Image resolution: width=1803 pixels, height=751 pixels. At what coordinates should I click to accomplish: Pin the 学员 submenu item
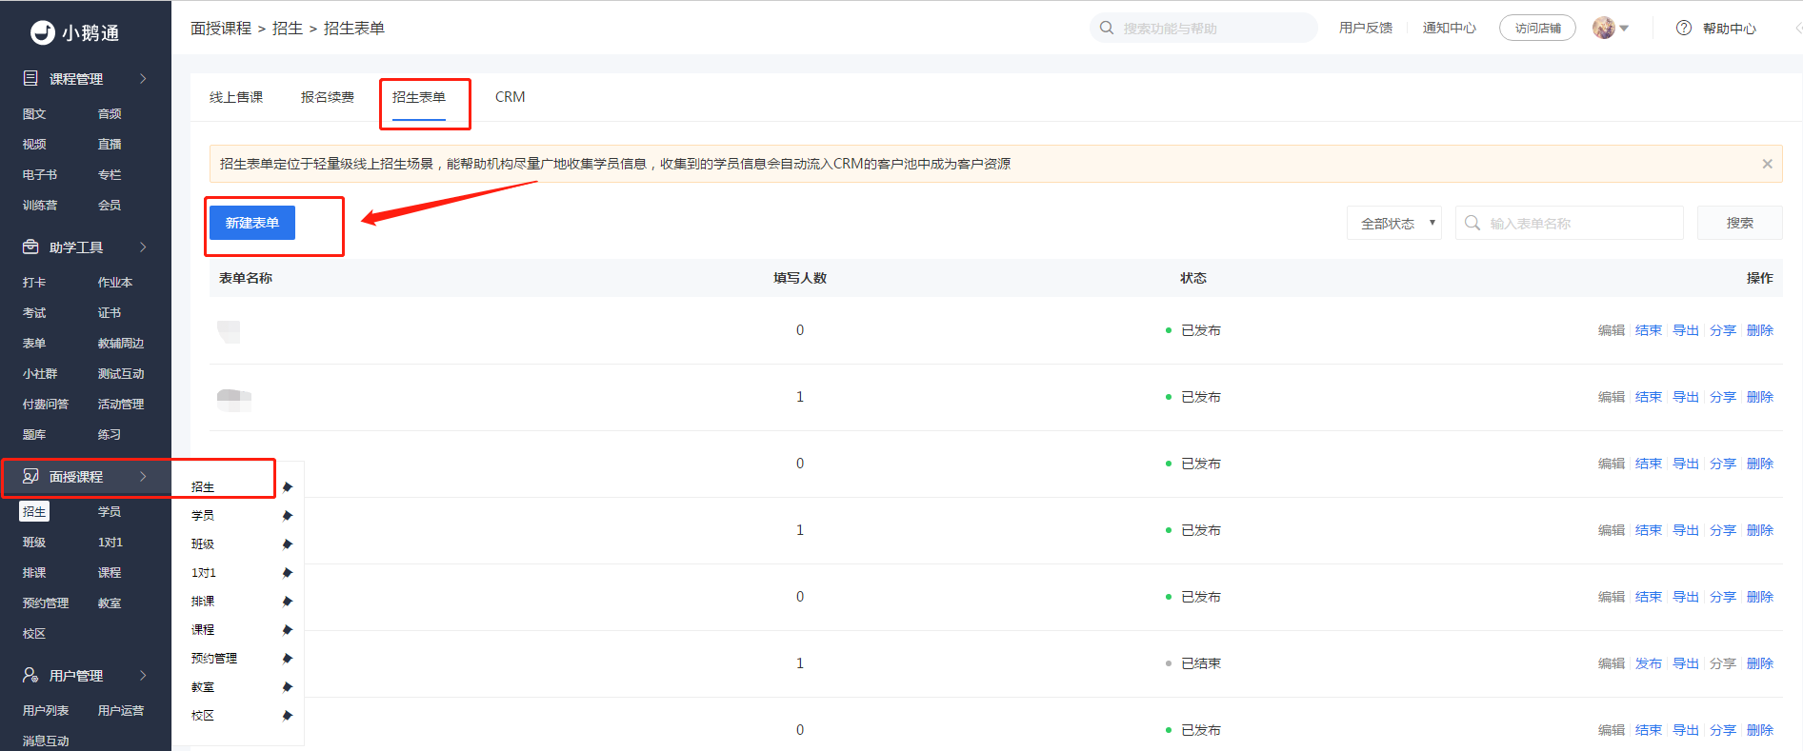(287, 516)
